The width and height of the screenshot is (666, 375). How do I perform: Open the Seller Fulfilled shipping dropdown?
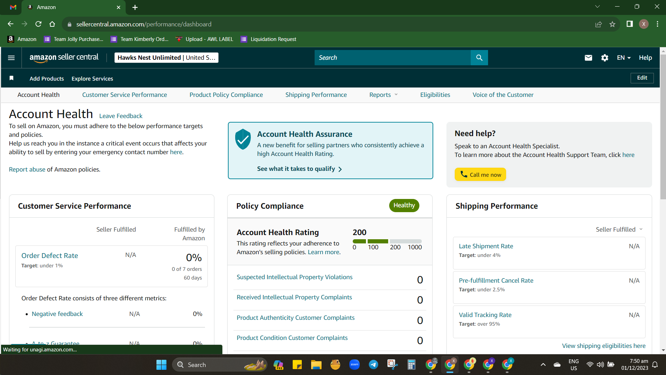click(619, 230)
